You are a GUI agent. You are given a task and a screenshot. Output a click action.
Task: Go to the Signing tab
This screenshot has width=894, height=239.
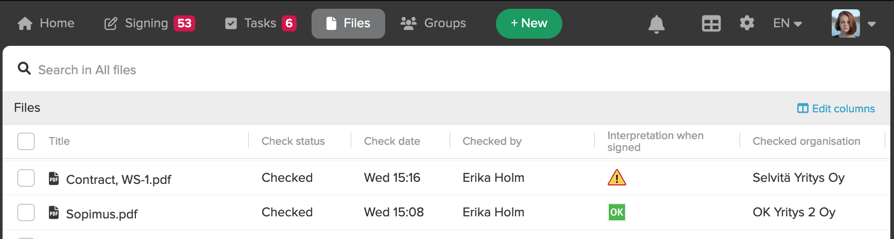click(149, 23)
